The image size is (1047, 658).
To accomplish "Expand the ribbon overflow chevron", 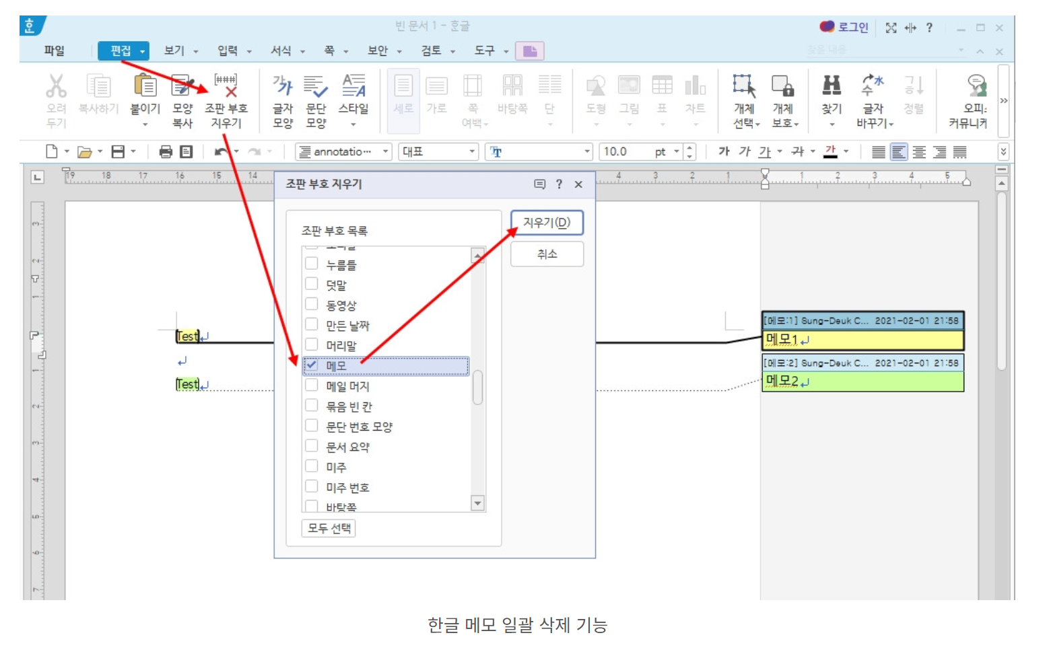I will click(x=1003, y=100).
